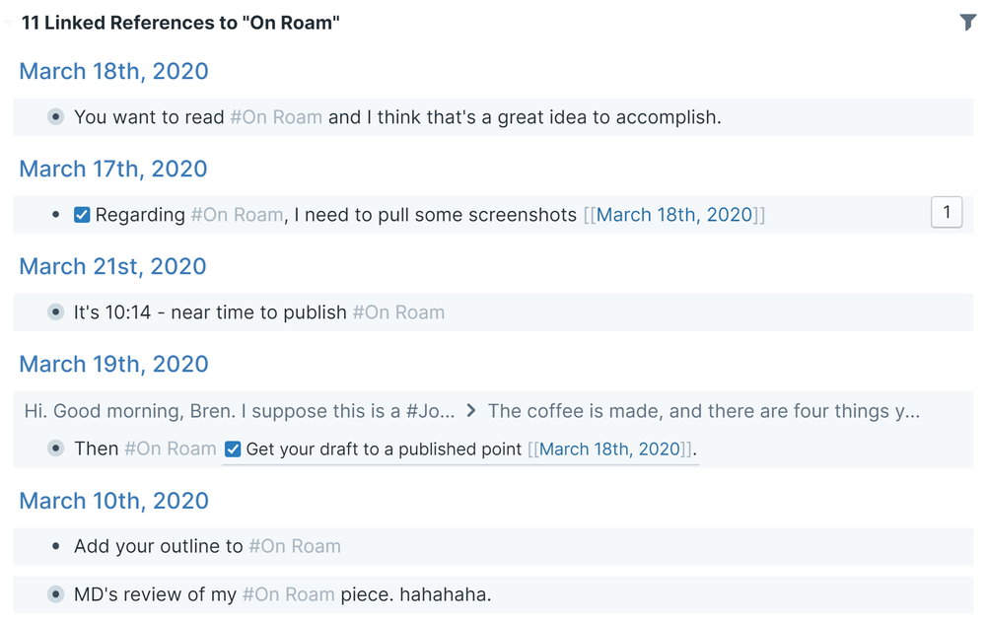986x622 pixels.
Task: Open the March 19th, 2020 page heading
Action: (113, 364)
